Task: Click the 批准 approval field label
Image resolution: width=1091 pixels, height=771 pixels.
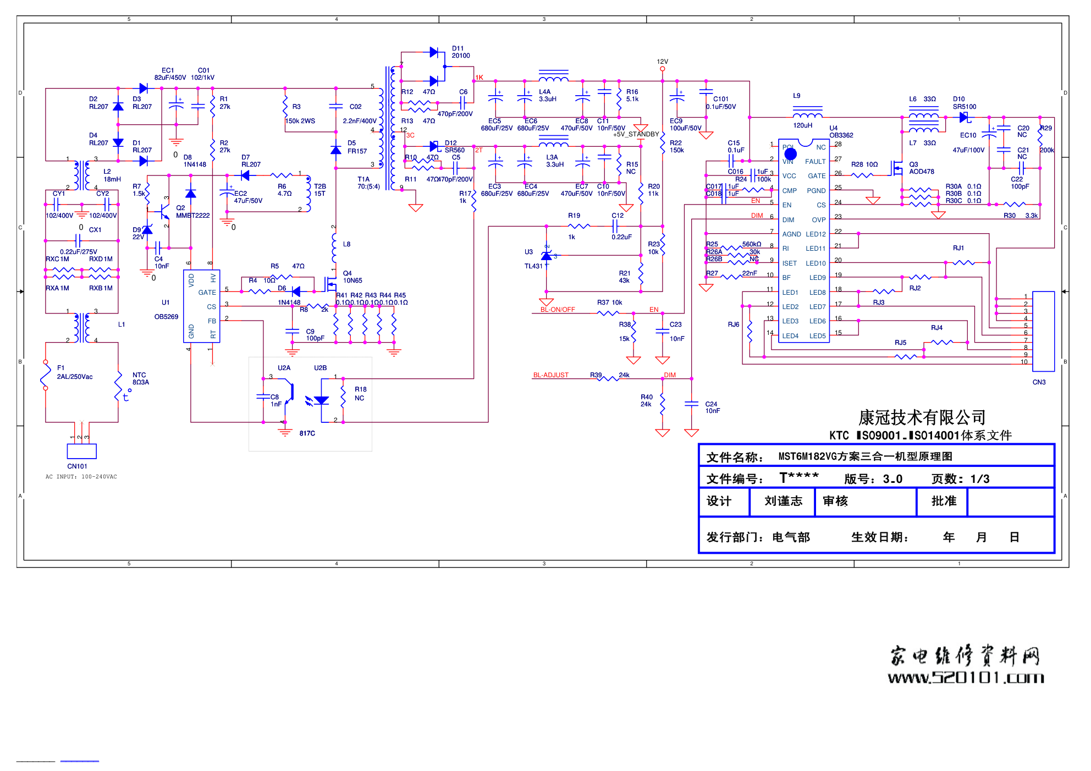Action: pos(944,501)
